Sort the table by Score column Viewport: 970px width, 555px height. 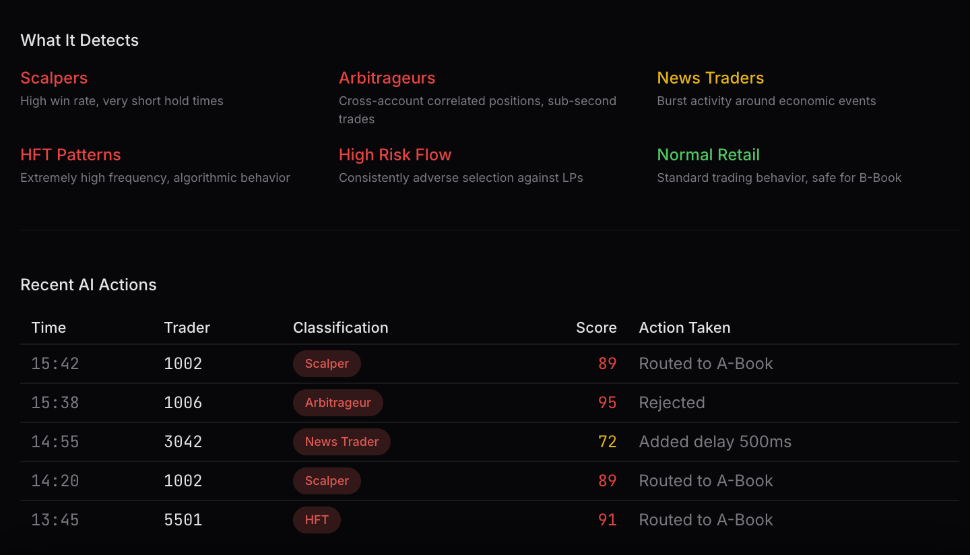tap(596, 327)
